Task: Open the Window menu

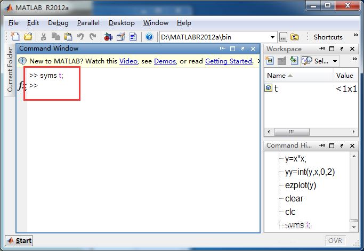Action: (x=156, y=23)
